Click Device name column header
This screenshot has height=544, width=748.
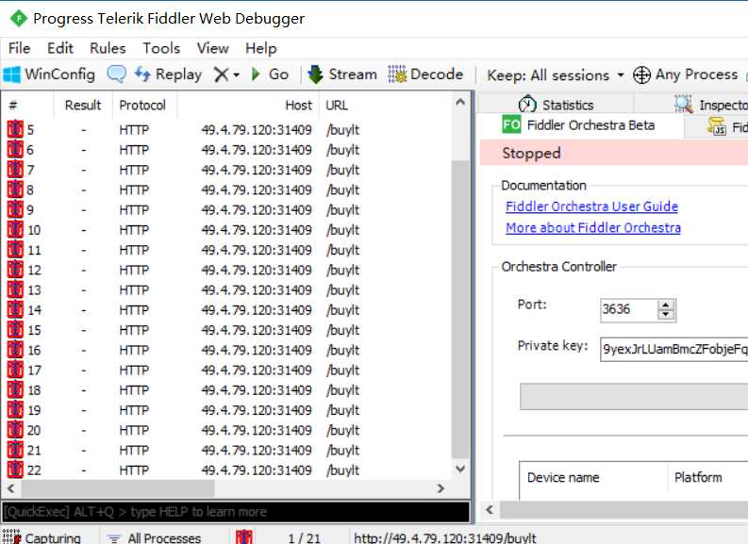563,477
